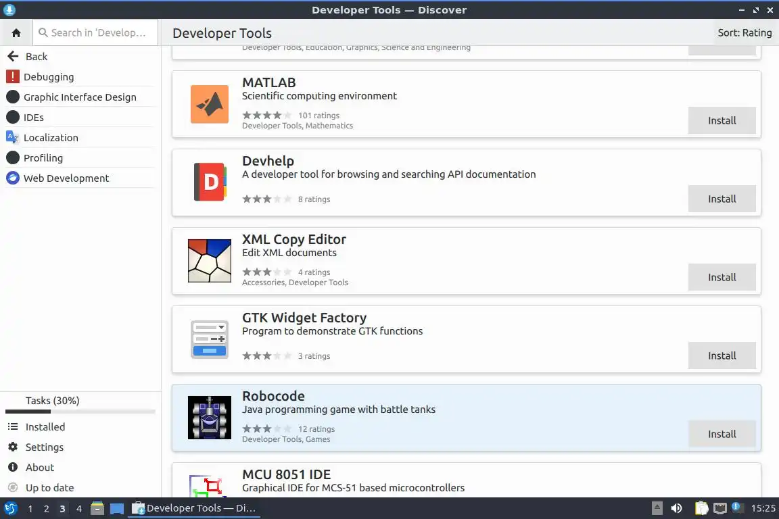Open the Web Development category icon
779x519 pixels.
(x=12, y=178)
